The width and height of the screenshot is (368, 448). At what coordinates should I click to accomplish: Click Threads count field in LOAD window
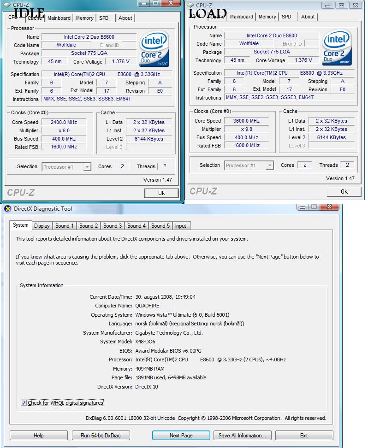click(x=347, y=165)
